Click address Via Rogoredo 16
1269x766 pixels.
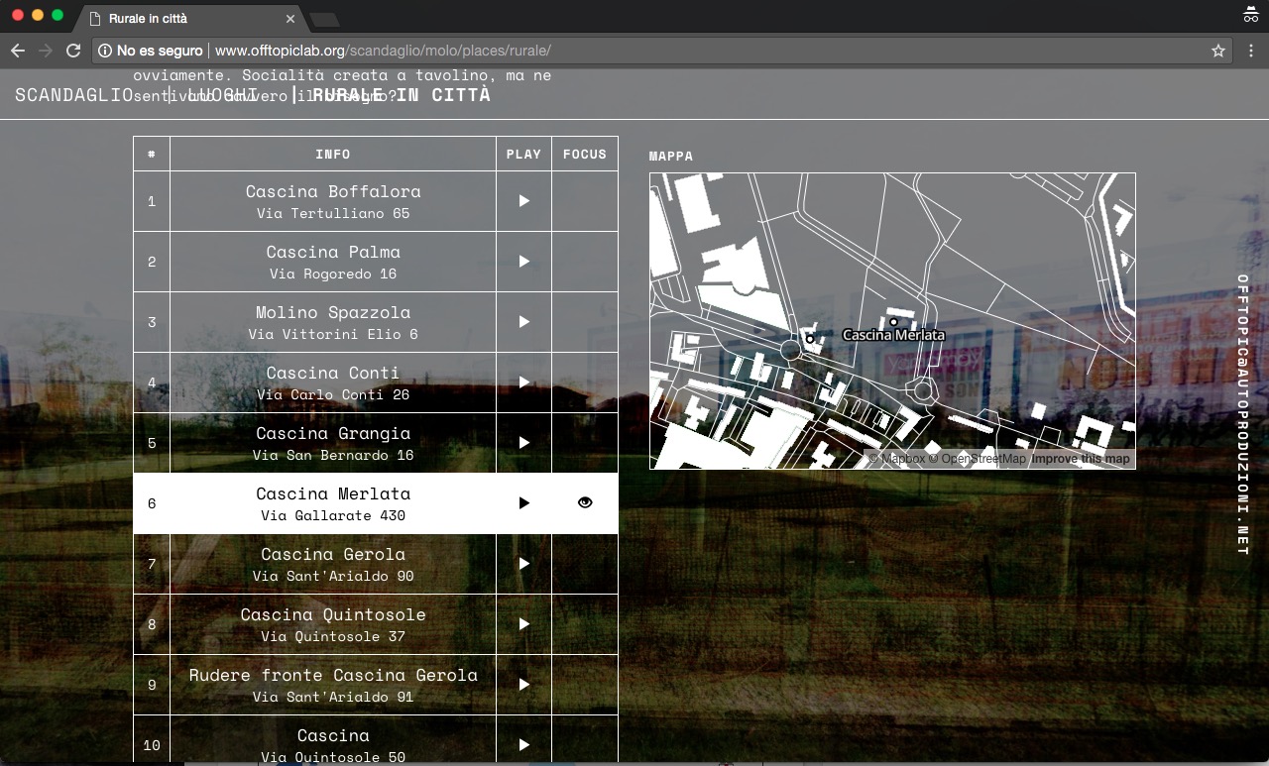click(333, 274)
